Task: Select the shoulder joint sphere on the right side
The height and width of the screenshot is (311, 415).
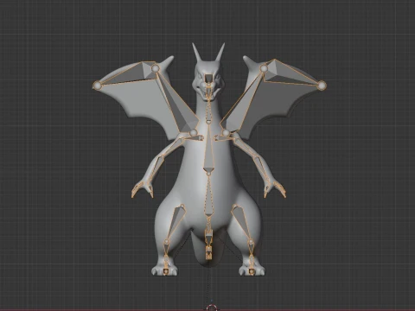Action: (226, 133)
